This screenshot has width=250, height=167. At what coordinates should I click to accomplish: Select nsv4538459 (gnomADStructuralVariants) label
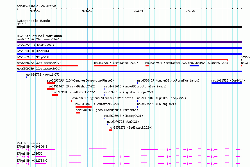coord(168,80)
